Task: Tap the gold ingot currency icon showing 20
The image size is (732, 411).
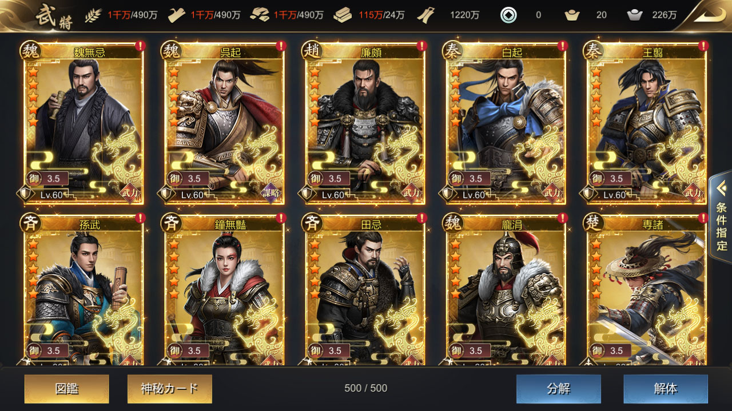Action: coord(572,15)
